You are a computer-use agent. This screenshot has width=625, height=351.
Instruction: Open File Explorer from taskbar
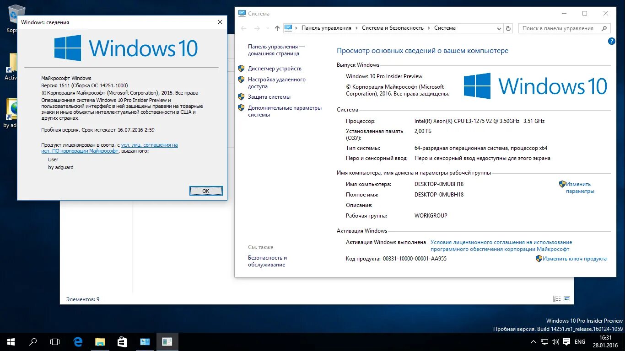[100, 341]
